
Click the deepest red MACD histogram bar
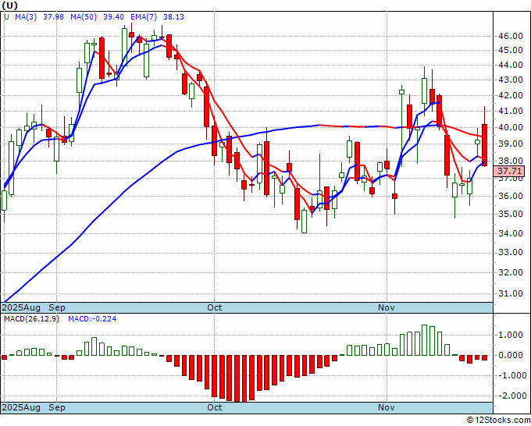coord(244,378)
